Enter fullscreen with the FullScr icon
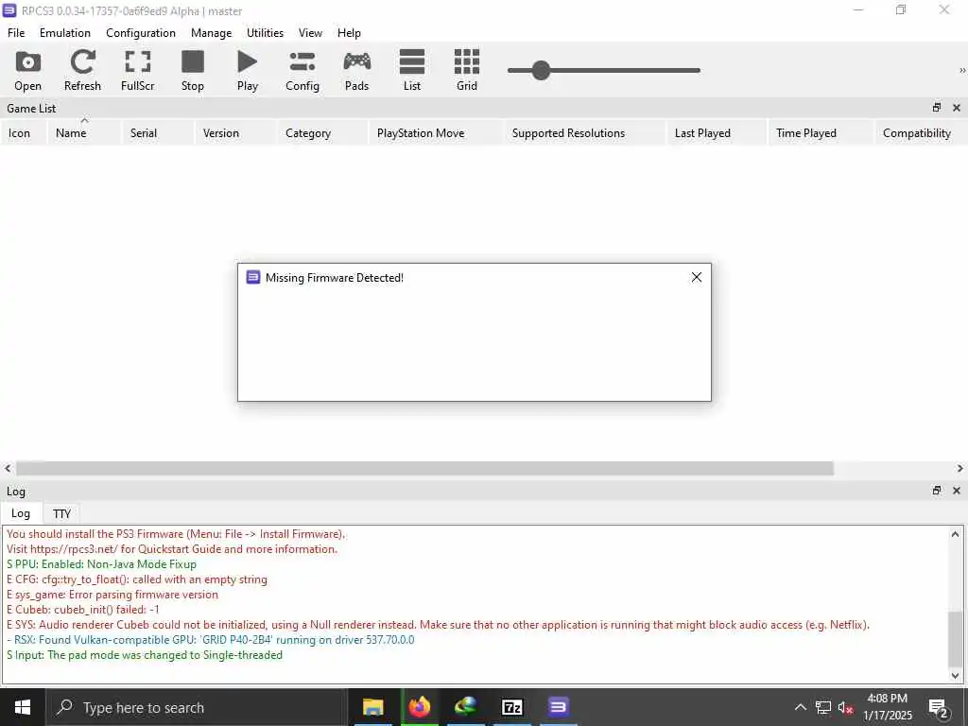968x726 pixels. (x=138, y=70)
